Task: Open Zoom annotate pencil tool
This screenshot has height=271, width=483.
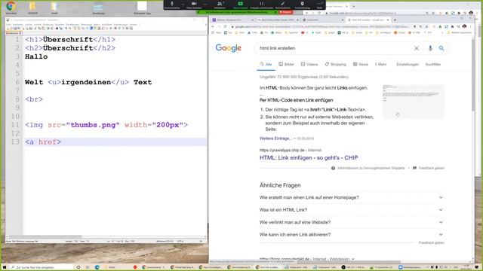Action: pos(283,5)
